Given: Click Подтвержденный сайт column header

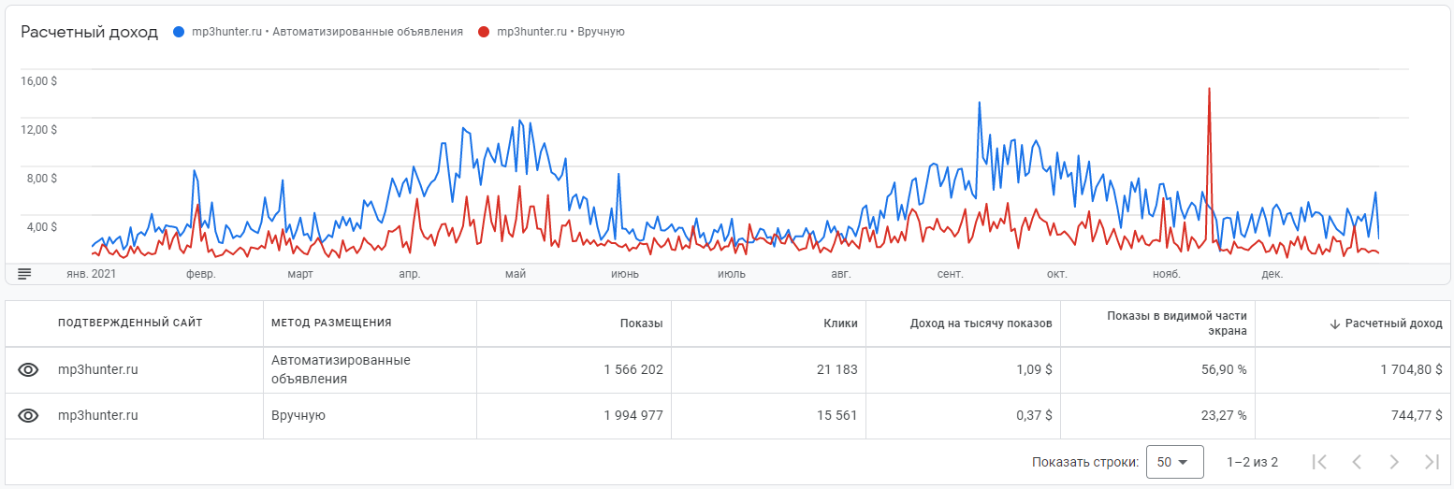Looking at the screenshot, I should (x=130, y=324).
